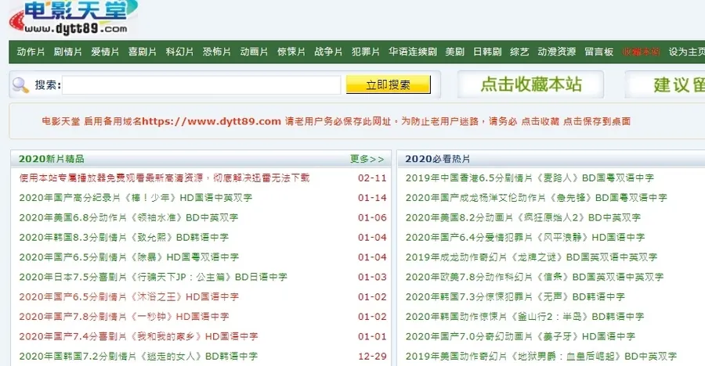Click the 01-14 date text

point(372,198)
